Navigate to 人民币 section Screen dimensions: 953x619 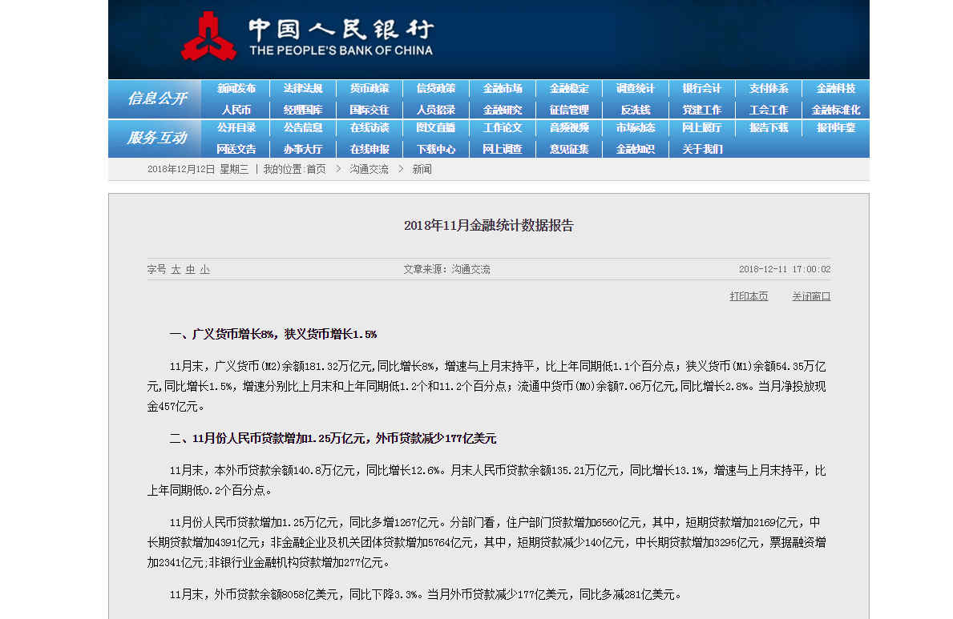236,110
